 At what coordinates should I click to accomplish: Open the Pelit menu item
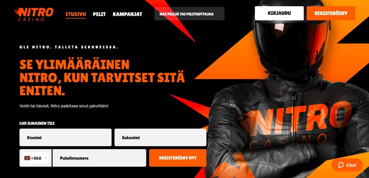(x=99, y=14)
